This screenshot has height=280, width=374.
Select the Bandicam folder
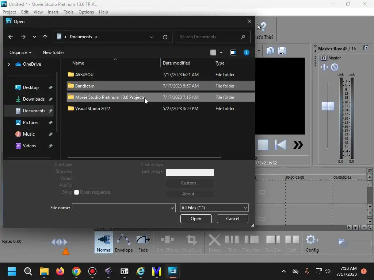tap(161, 86)
